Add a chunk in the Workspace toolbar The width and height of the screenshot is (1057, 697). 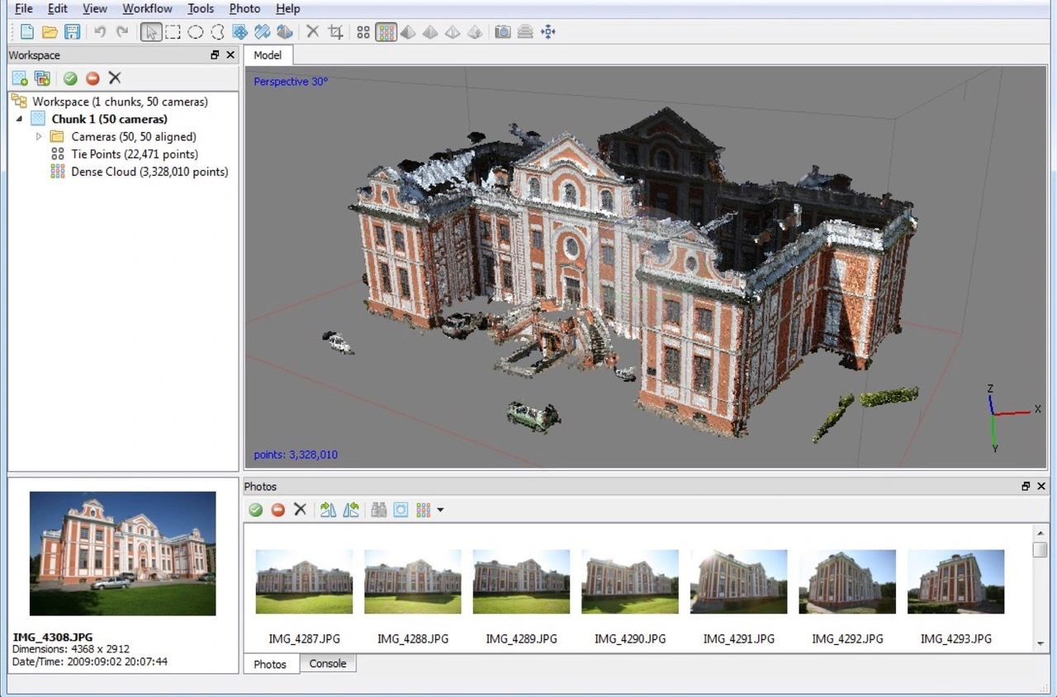point(20,78)
